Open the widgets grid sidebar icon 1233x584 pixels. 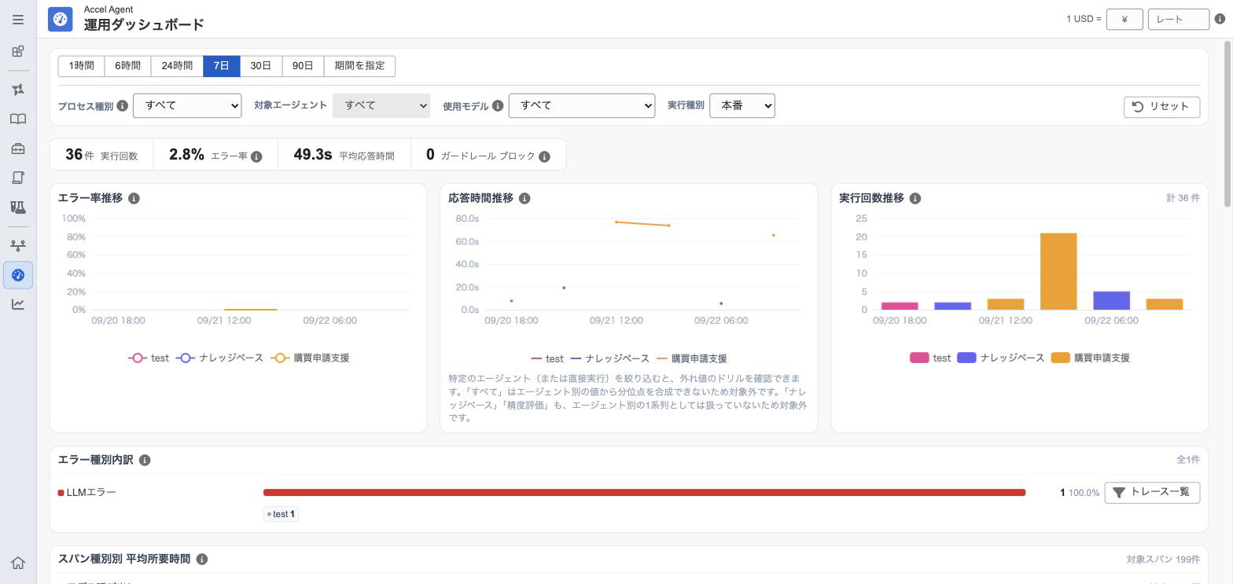pos(18,52)
